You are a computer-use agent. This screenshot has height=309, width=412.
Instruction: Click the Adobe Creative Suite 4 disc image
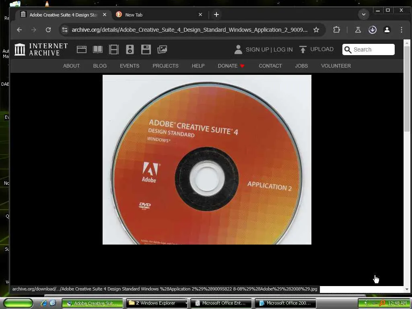tap(207, 160)
